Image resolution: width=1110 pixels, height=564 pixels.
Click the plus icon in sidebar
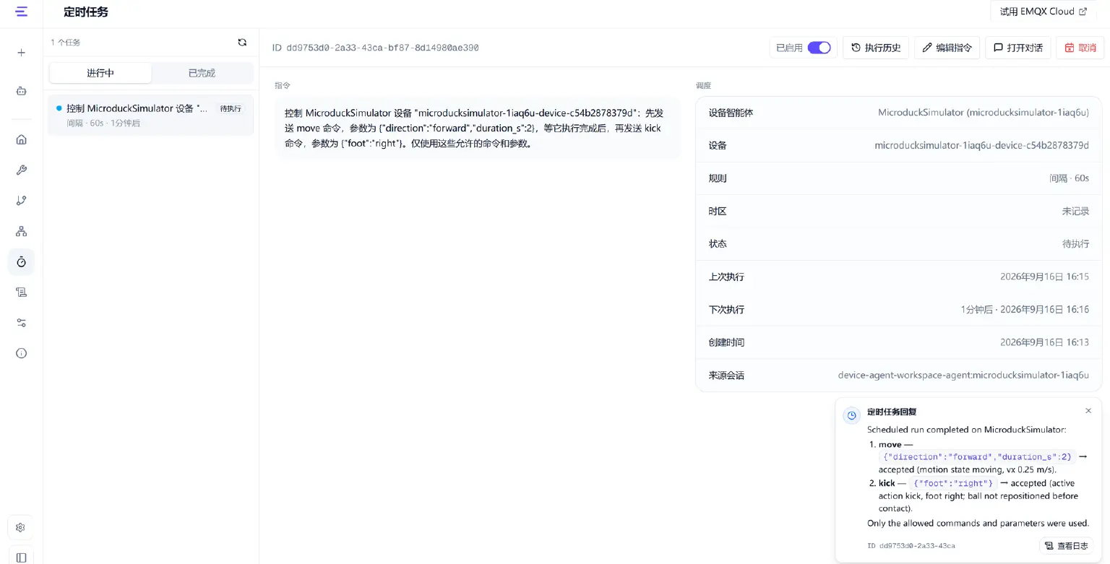click(x=21, y=53)
